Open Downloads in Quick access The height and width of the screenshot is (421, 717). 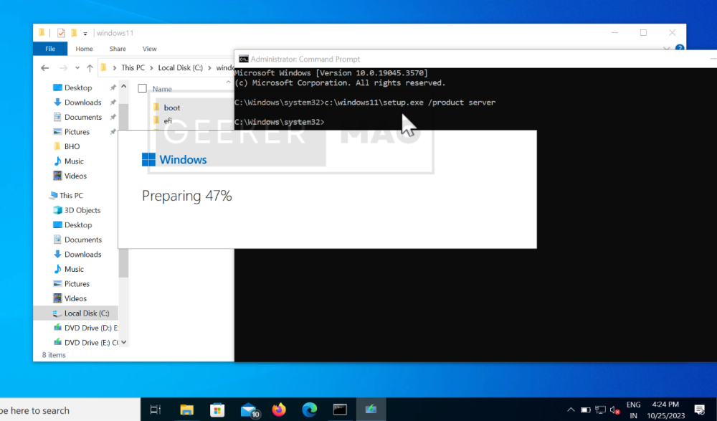(82, 102)
